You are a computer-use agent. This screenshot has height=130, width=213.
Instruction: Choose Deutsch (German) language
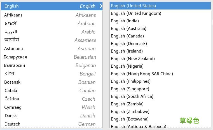[x=52, y=124]
